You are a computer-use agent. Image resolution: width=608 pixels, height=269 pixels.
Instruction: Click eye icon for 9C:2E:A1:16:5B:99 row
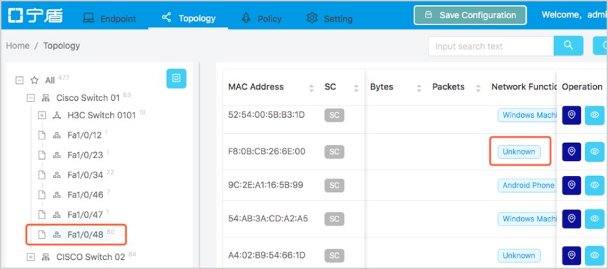[x=595, y=185]
